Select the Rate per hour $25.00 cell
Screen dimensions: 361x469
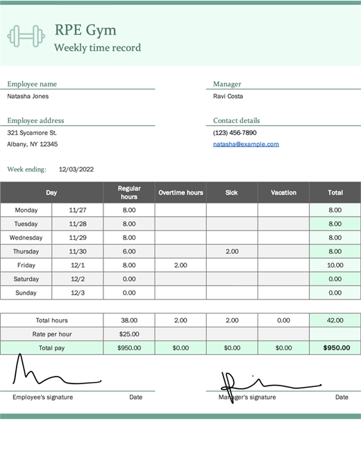129,334
